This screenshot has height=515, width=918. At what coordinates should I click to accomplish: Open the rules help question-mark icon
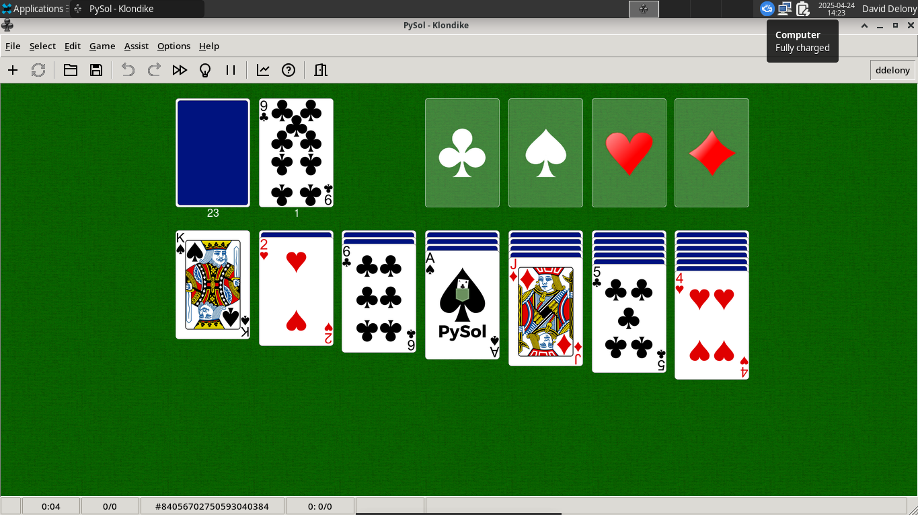[x=289, y=70]
